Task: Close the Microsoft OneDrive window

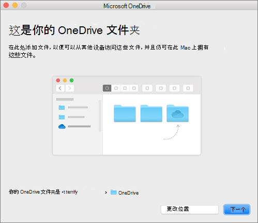Action: point(6,5)
